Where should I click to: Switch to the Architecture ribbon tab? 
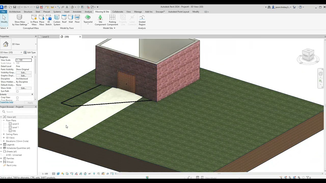click(x=15, y=12)
